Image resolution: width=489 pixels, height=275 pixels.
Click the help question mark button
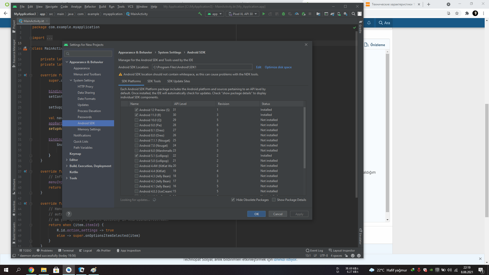(69, 214)
